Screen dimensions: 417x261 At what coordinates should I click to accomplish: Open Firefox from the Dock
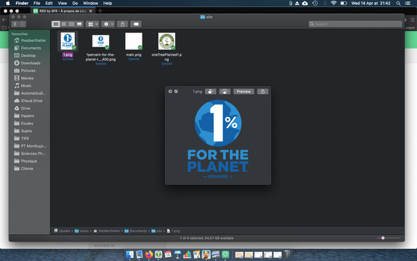pos(149,255)
